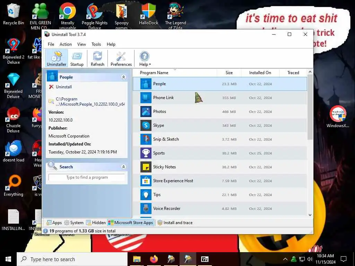Select the Voice Recorder app icon

coord(146,209)
